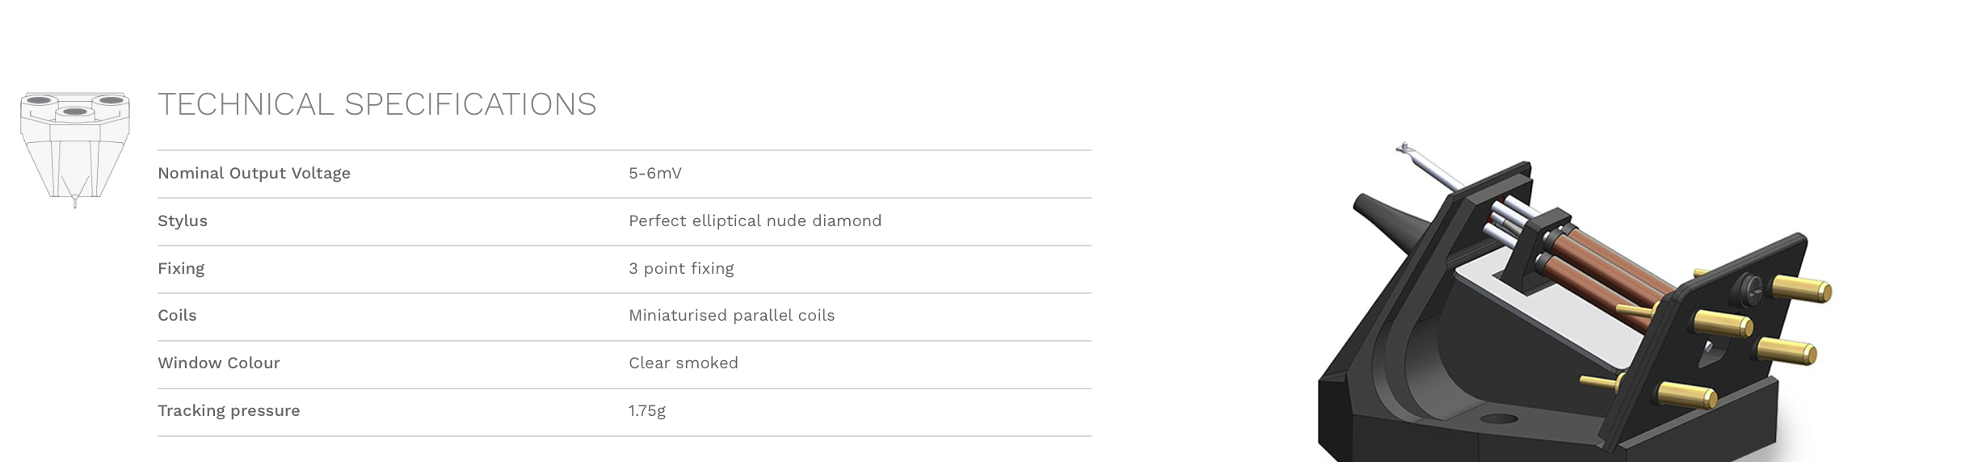
Task: Select the Stylus row label
Action: tap(183, 220)
